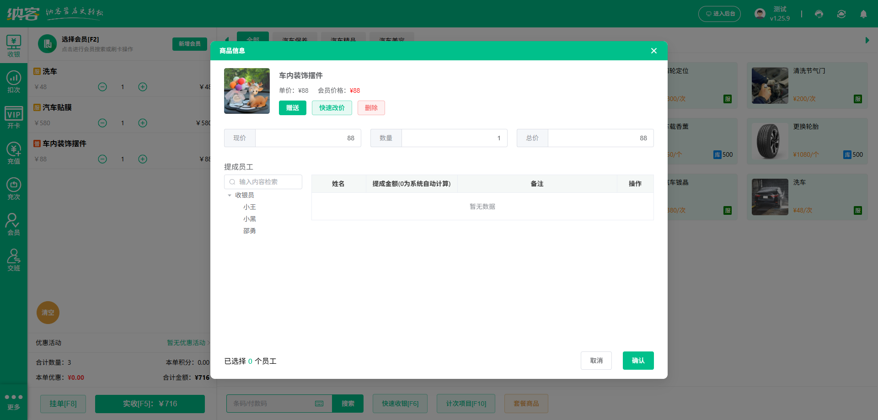
Task: Collapse the 收银员 employee group
Action: (x=230, y=195)
